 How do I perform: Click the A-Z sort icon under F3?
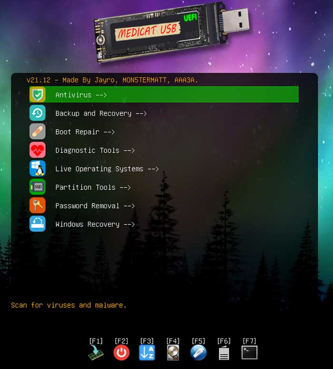[x=147, y=353]
